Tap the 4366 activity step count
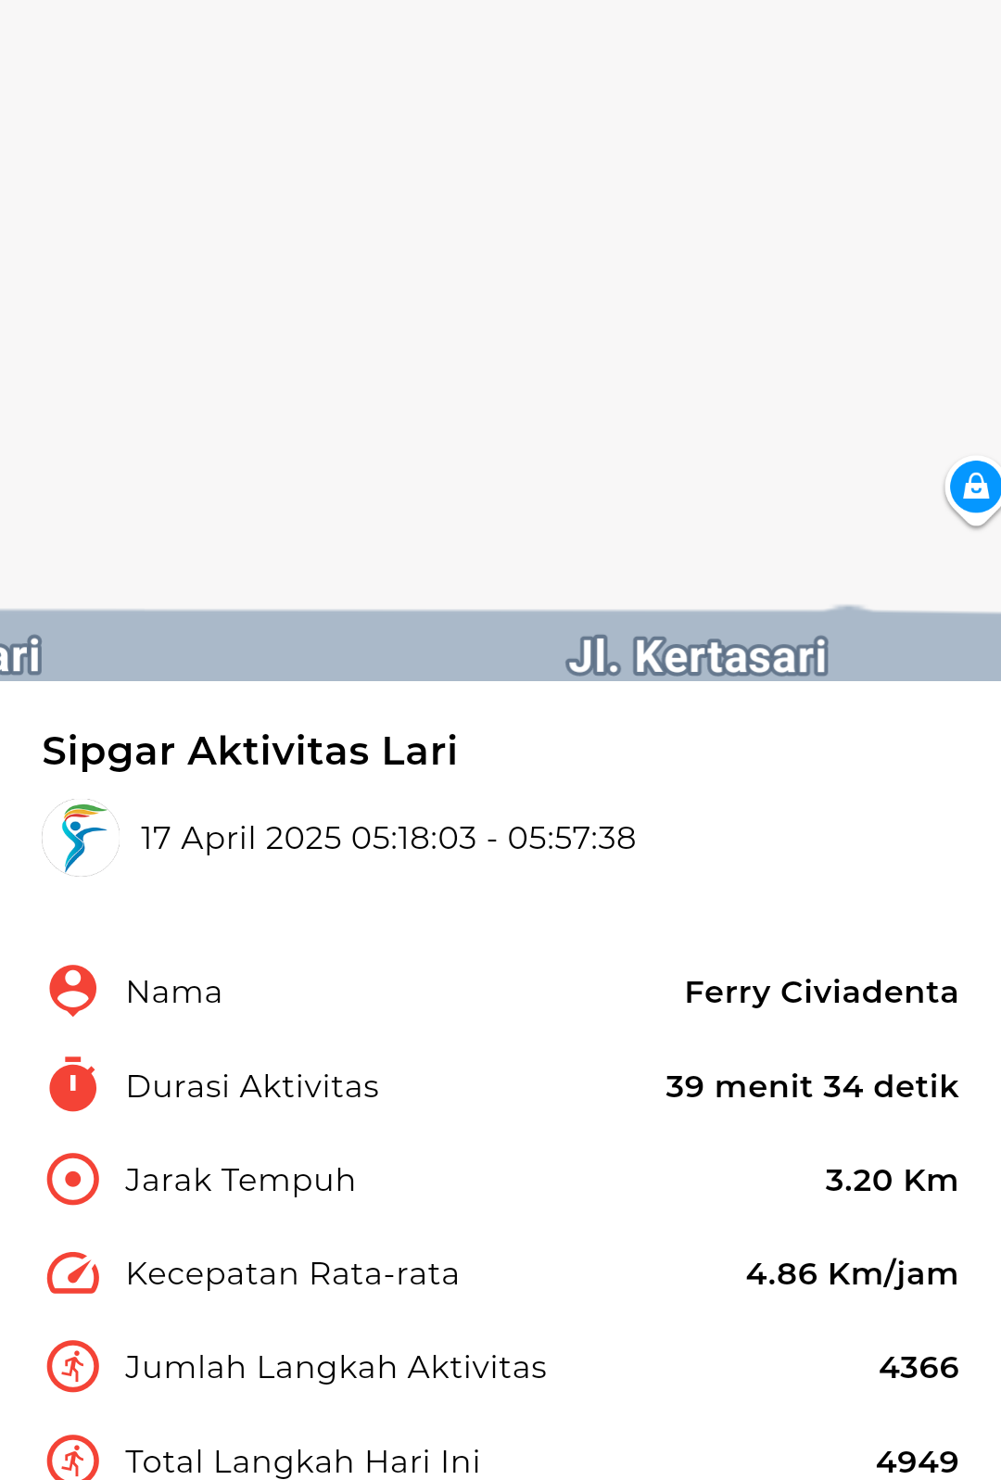 coord(919,1367)
